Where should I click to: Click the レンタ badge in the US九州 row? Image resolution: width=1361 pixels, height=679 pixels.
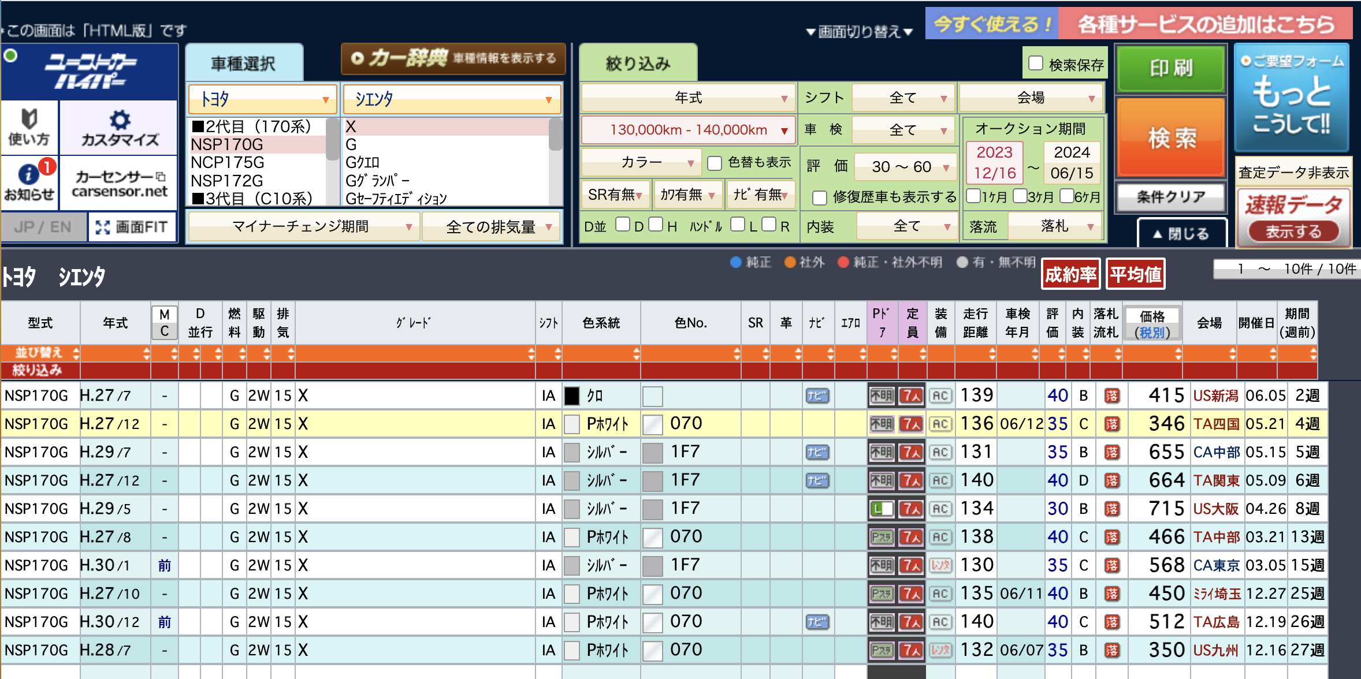(x=940, y=650)
